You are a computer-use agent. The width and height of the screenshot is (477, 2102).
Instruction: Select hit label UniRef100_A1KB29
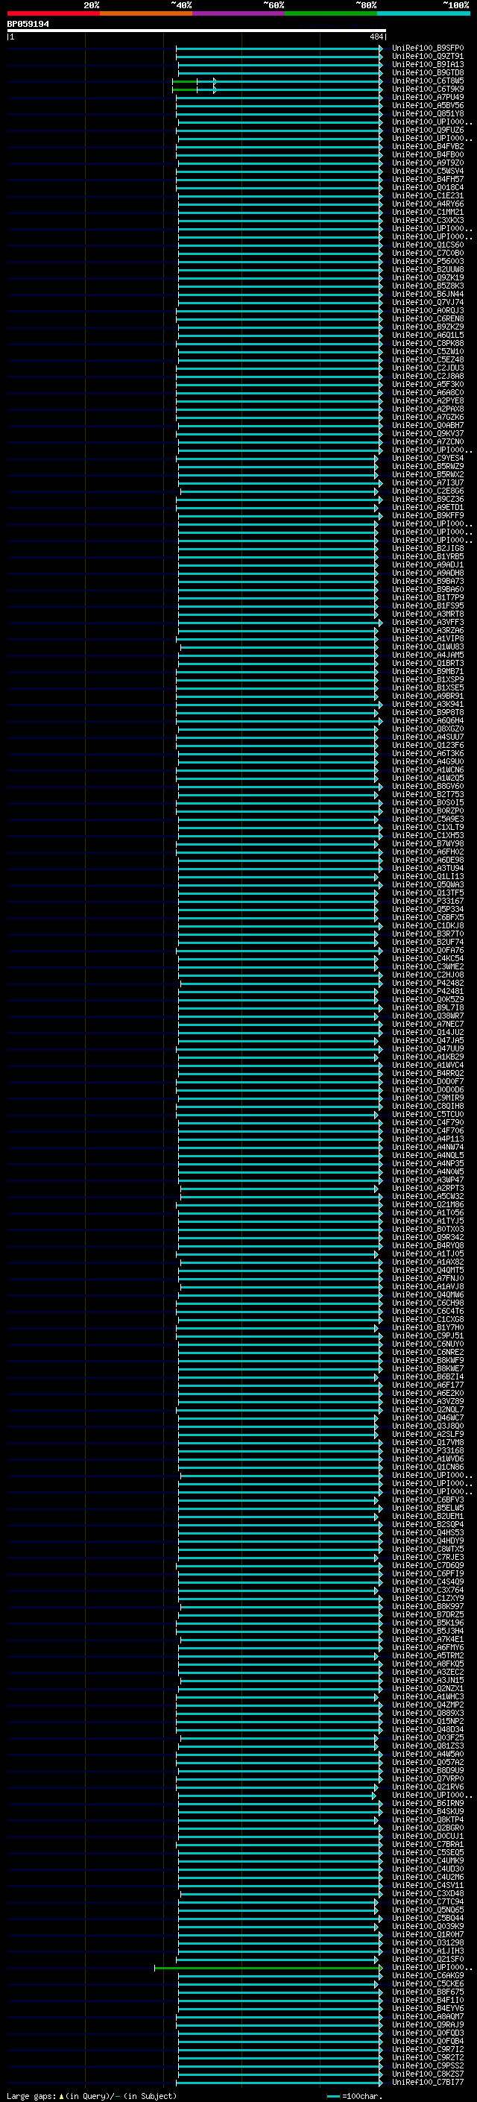(427, 1057)
